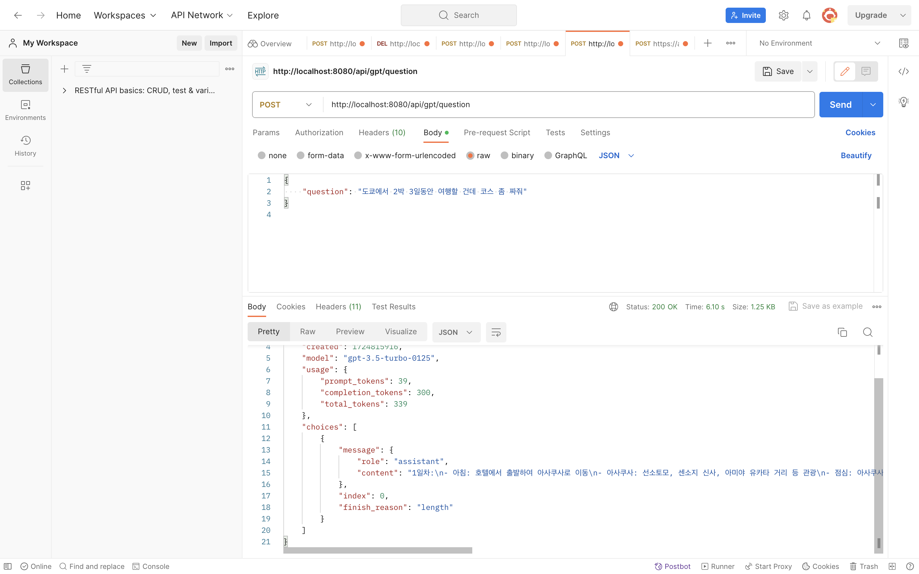Viewport: 919px width, 574px height.
Task: Open the Overview tab
Action: coord(270,44)
